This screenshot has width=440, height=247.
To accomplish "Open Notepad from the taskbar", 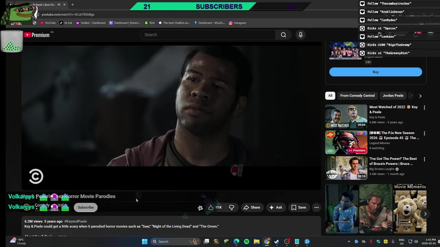I will point(297,242).
